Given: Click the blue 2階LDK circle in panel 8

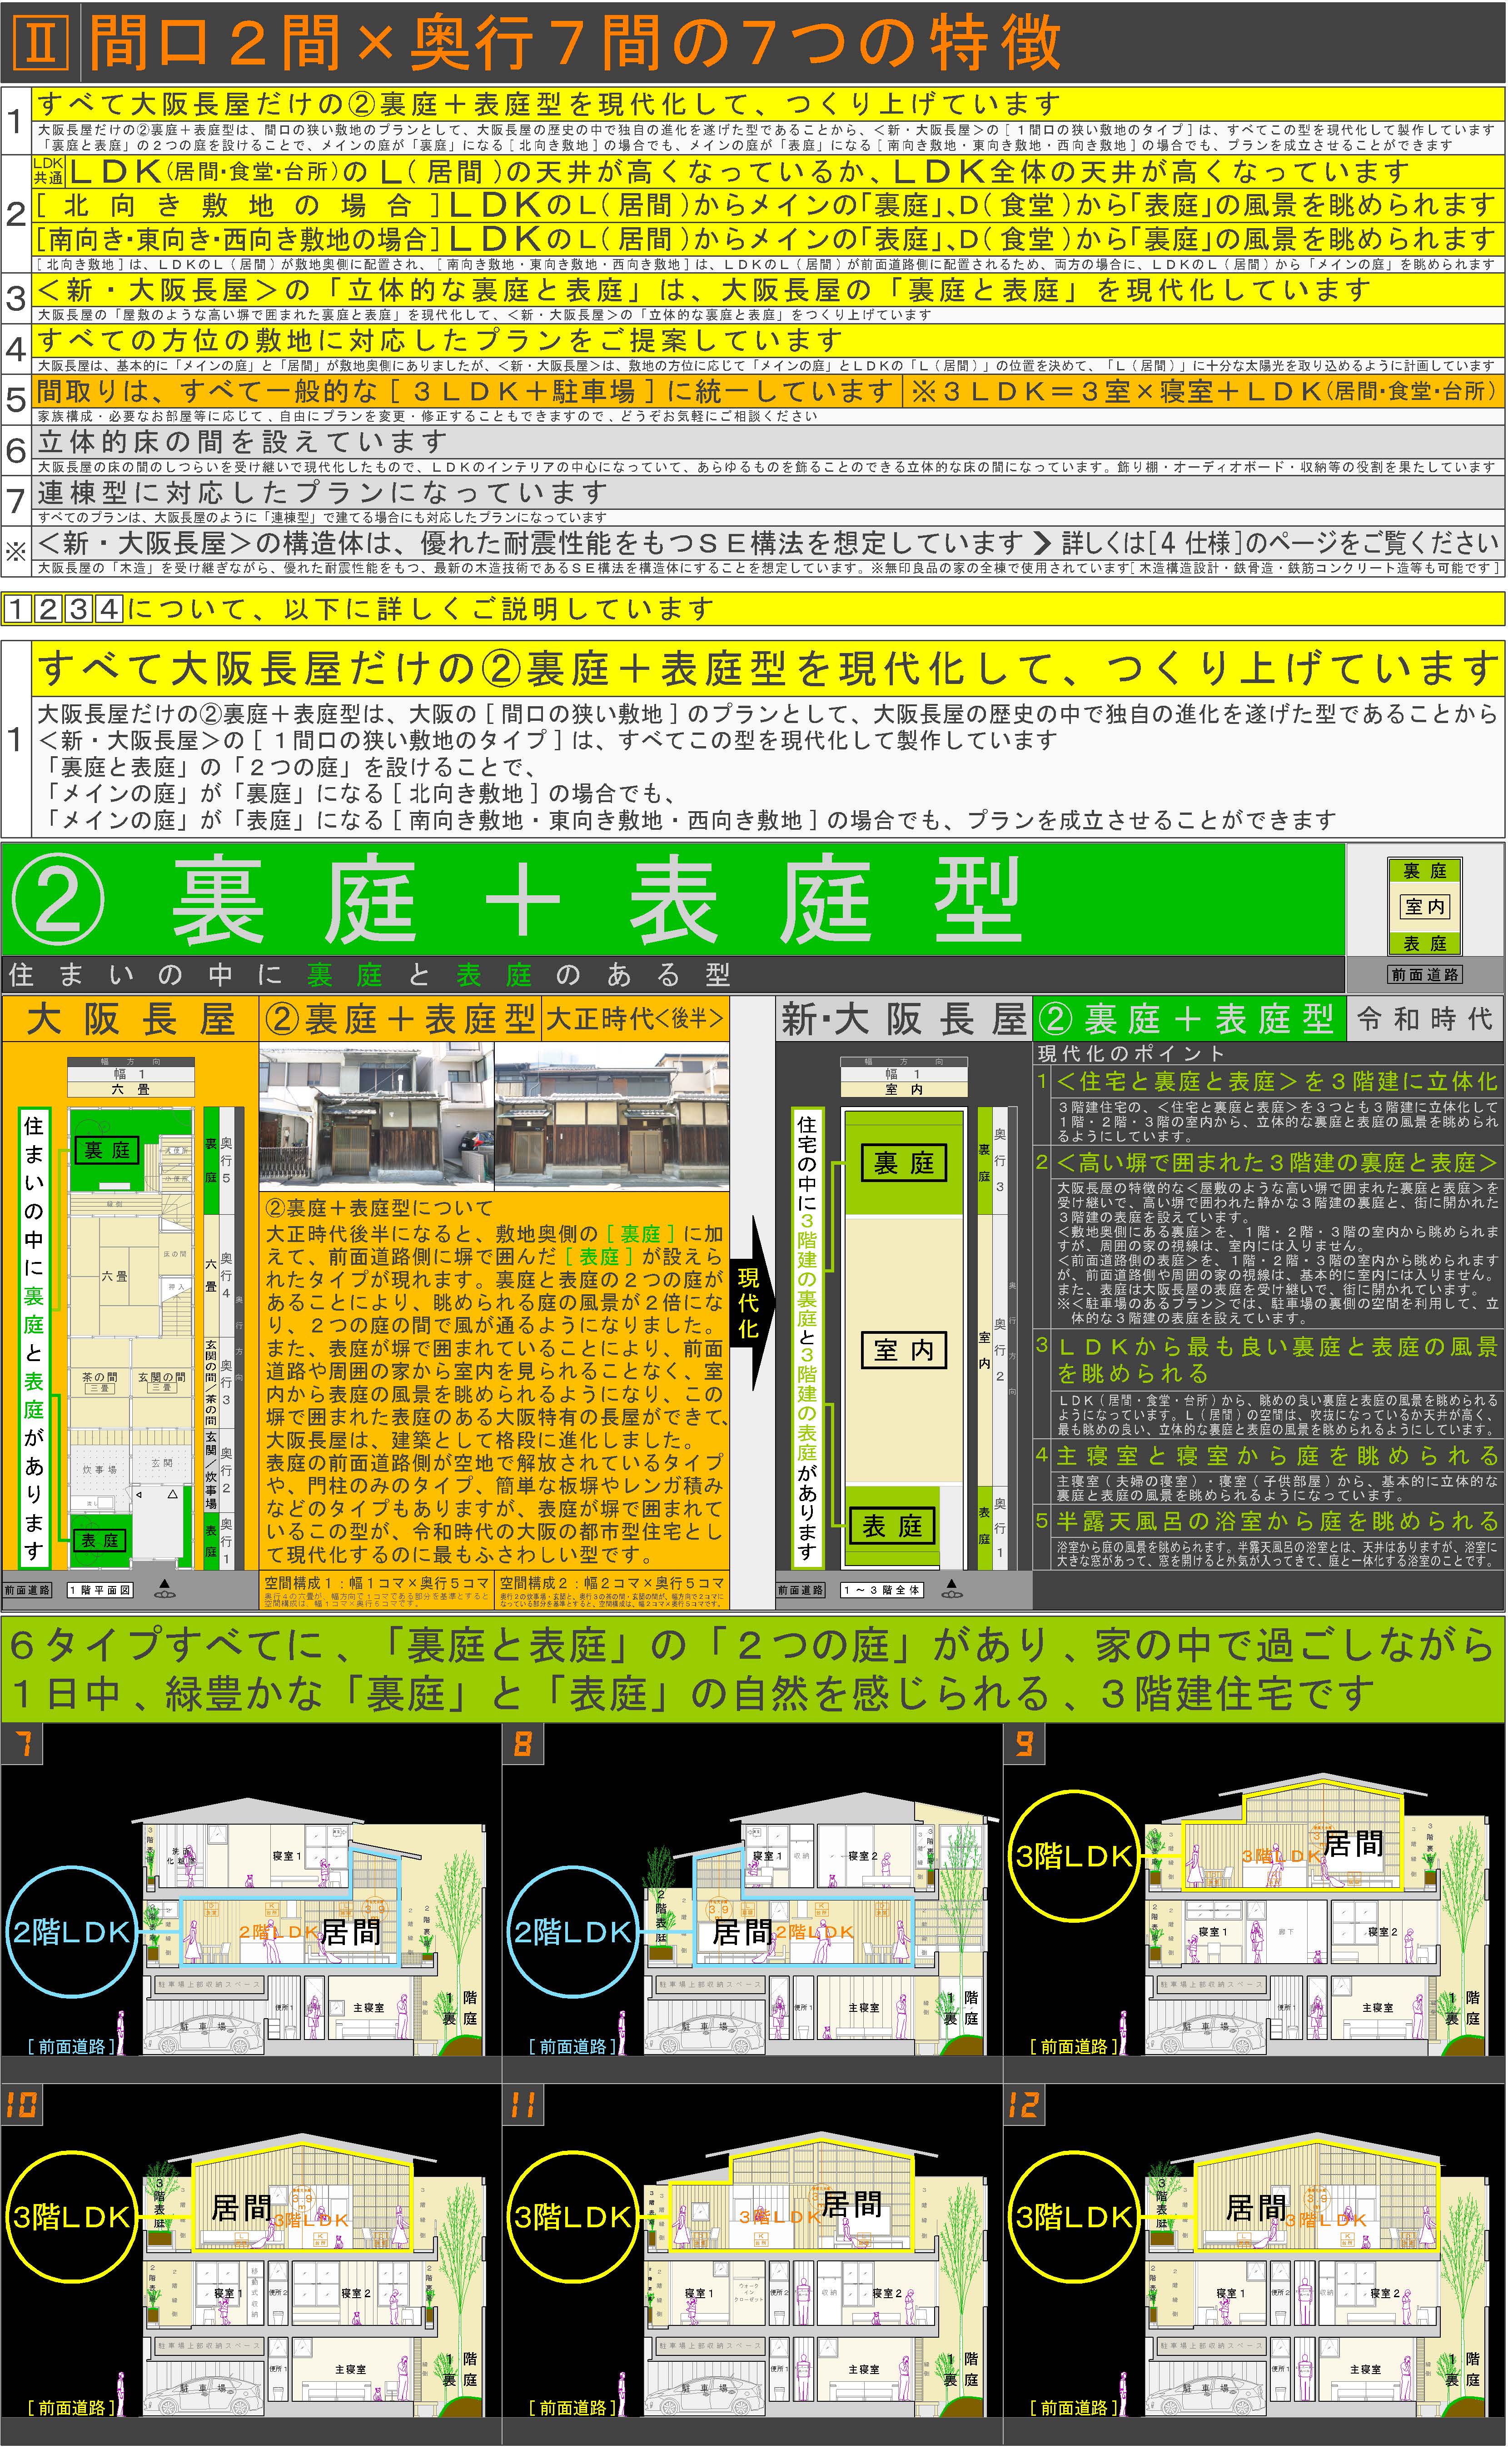Looking at the screenshot, I should coord(572,1932).
